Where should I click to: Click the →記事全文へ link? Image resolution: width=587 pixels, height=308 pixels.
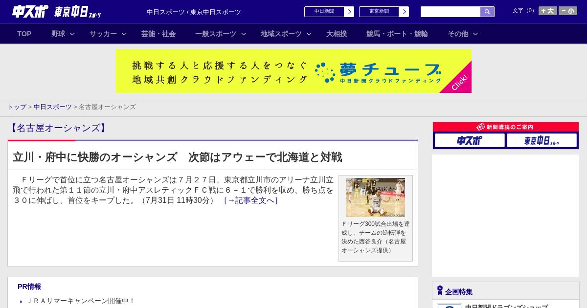(250, 200)
